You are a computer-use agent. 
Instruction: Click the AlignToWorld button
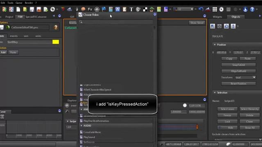click(x=238, y=71)
